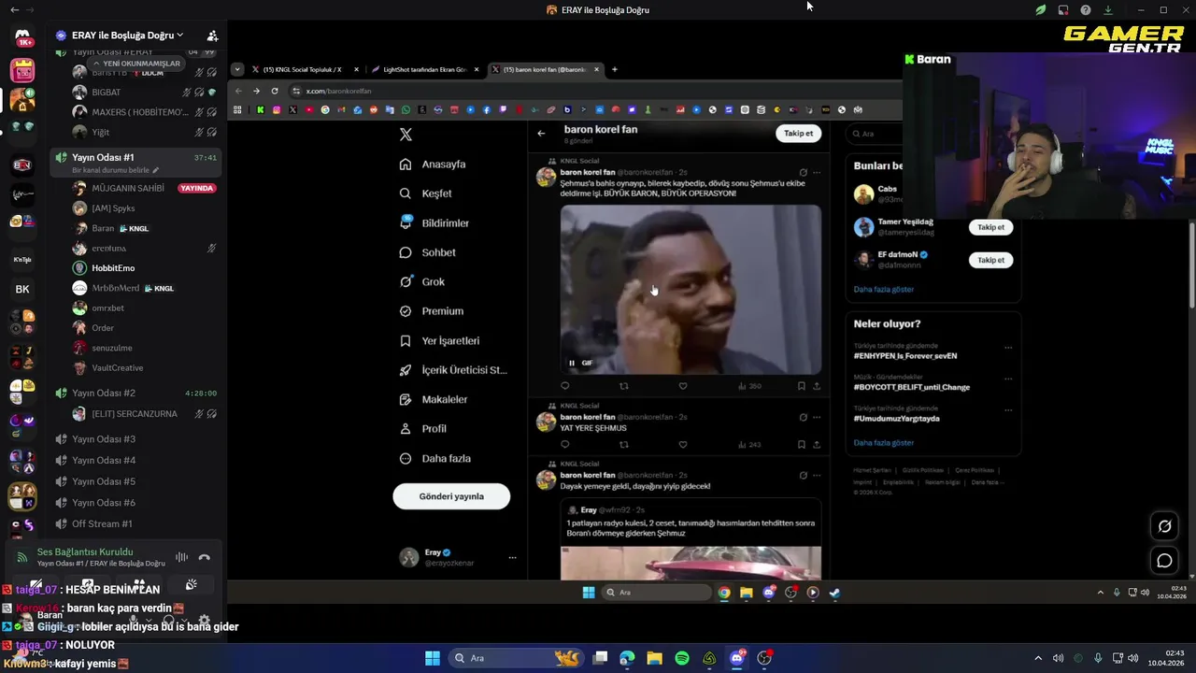Repost the YAT YERE ŞEHMUS tweet

coord(624,445)
